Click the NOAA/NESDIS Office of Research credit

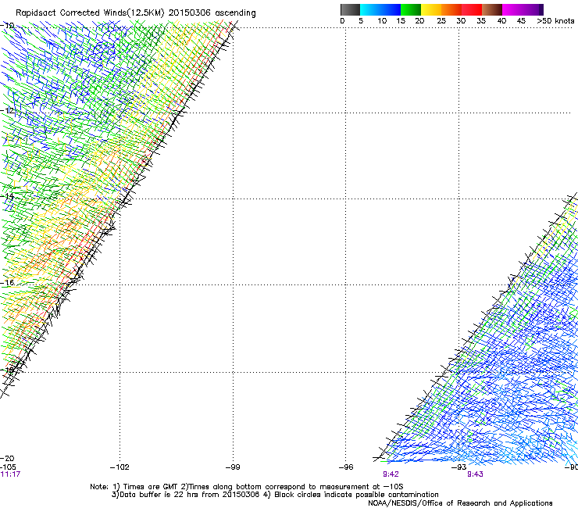pos(460,503)
